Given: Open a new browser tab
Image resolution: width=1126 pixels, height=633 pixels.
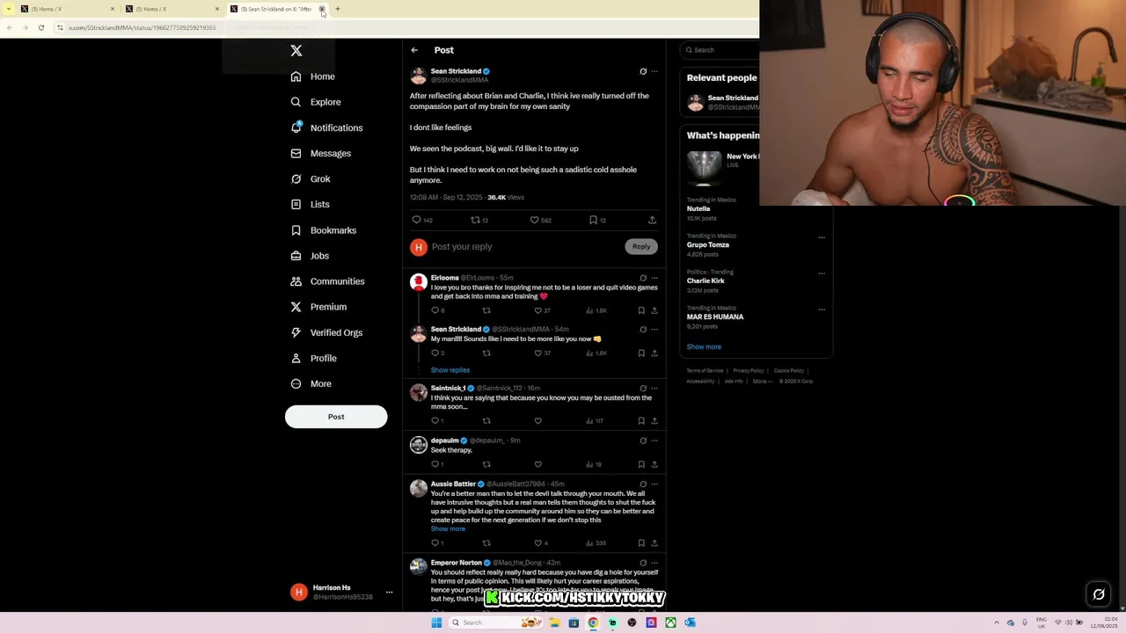Looking at the screenshot, I should coord(338,9).
